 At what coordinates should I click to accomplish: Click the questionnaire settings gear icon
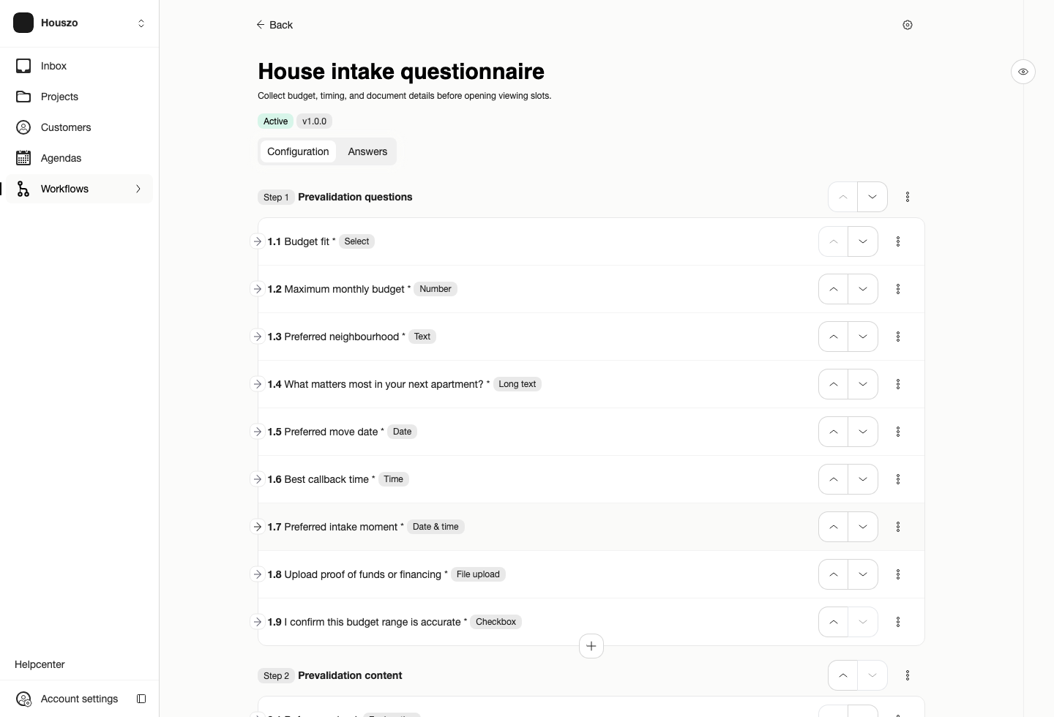(x=908, y=25)
